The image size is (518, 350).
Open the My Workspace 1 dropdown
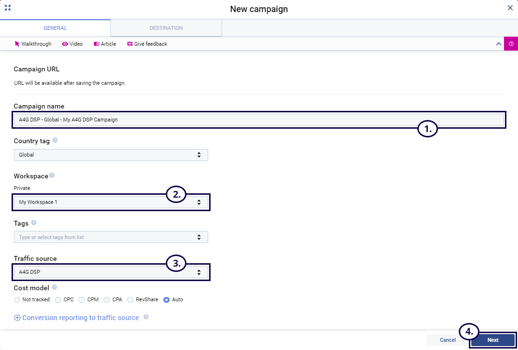(x=111, y=202)
